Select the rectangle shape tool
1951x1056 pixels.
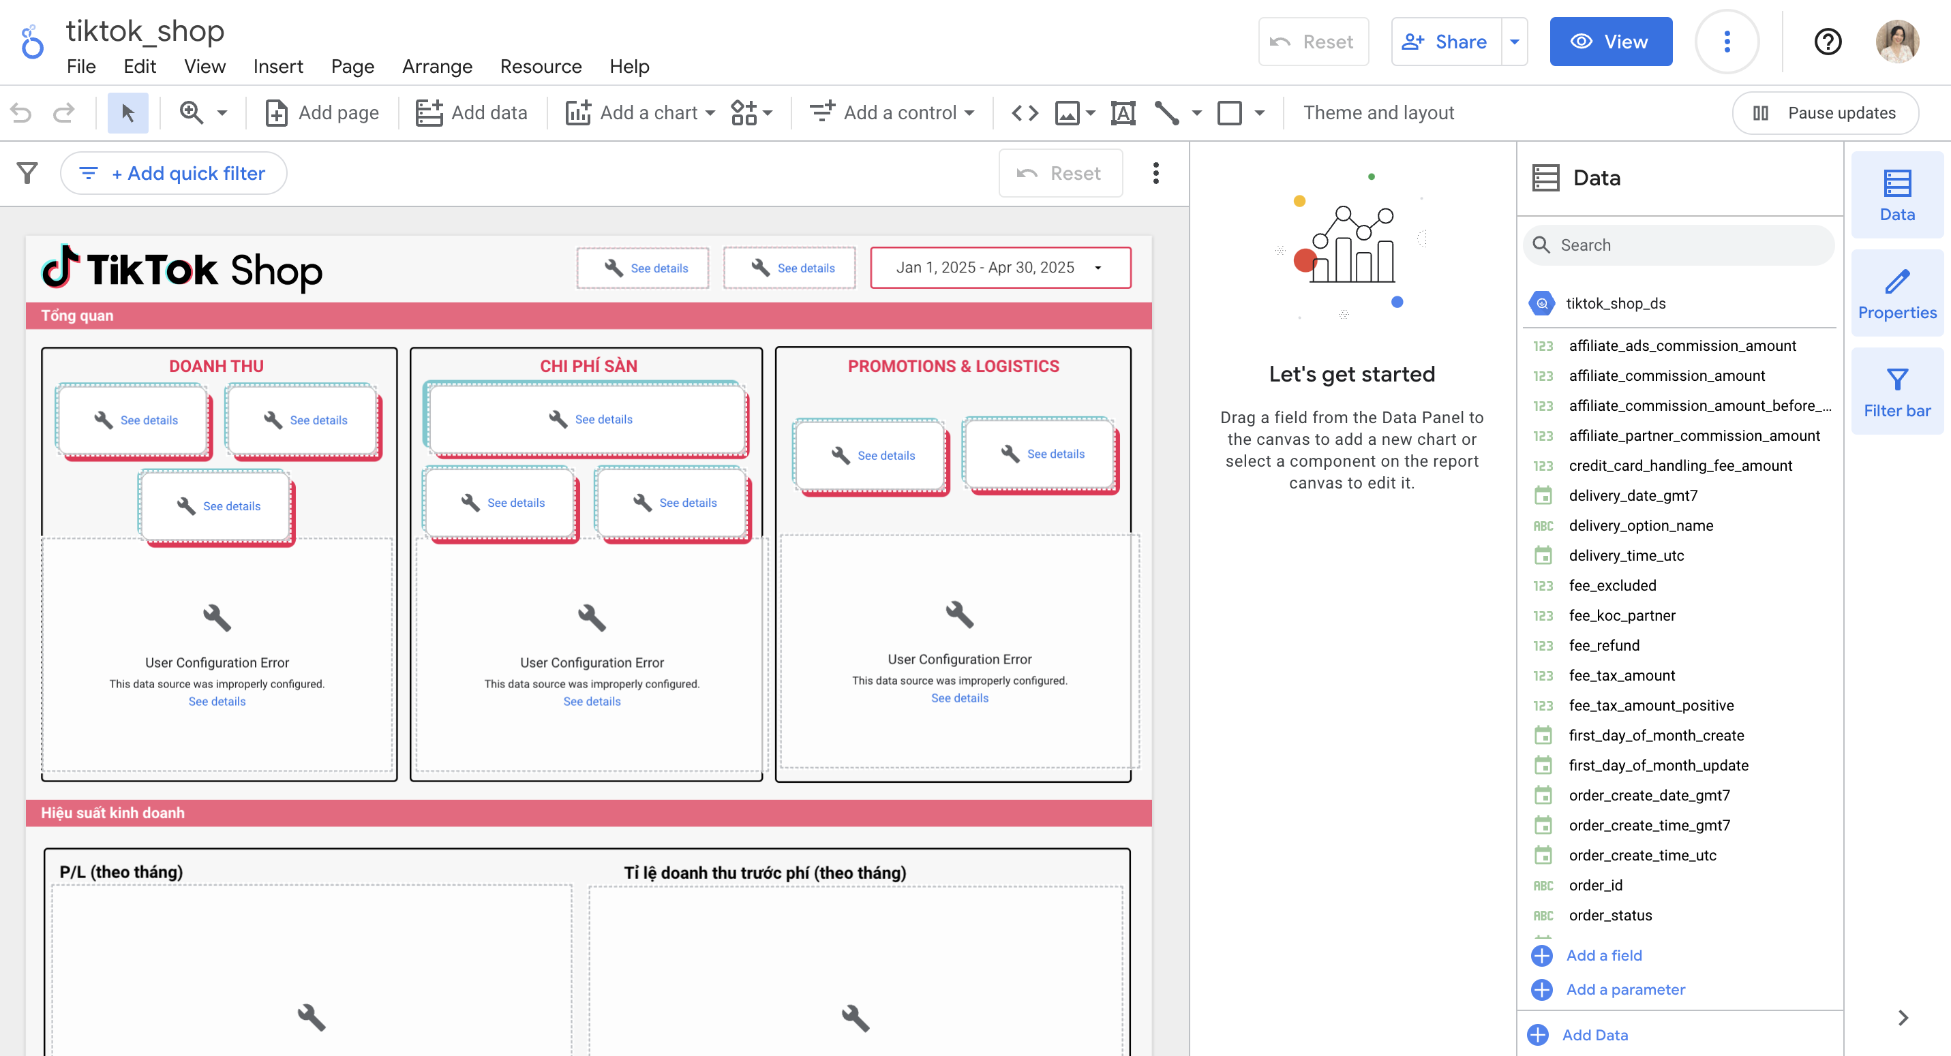pos(1229,113)
